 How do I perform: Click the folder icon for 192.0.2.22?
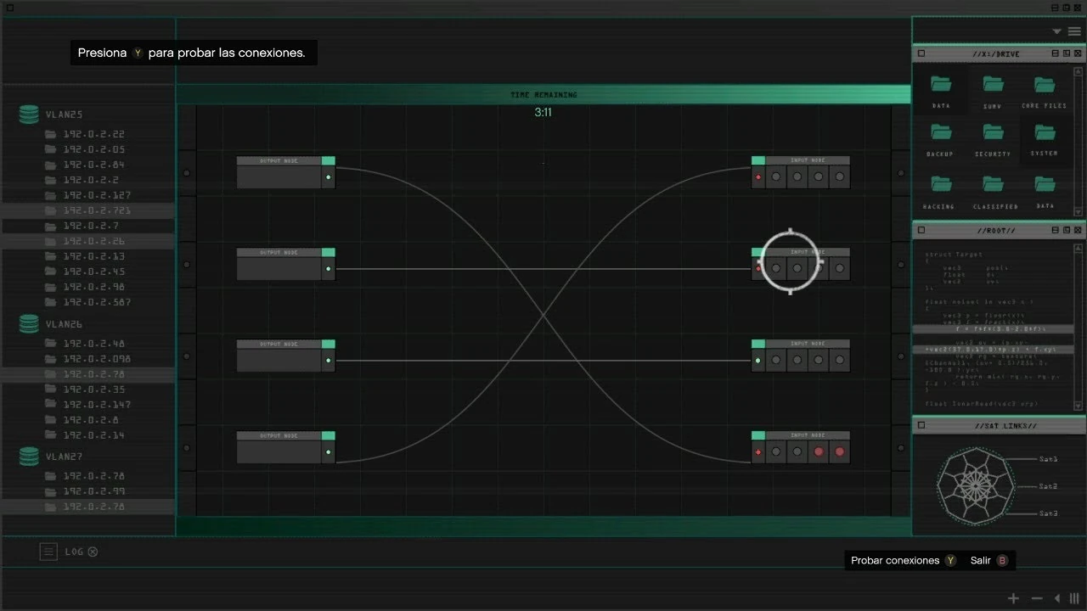(51, 134)
